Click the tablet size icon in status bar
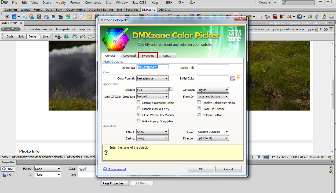The height and width of the screenshot is (193, 336). [x=258, y=157]
